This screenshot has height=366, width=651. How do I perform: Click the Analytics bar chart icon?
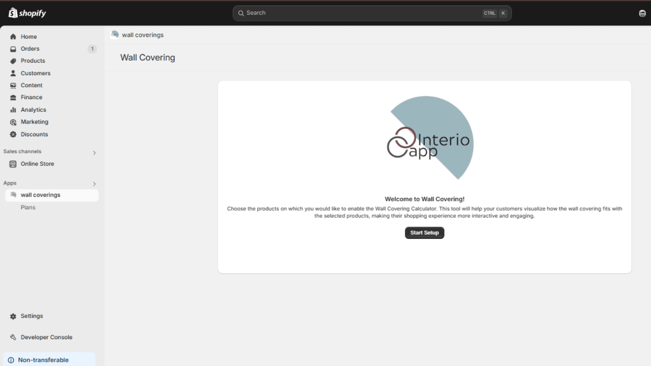(x=13, y=110)
